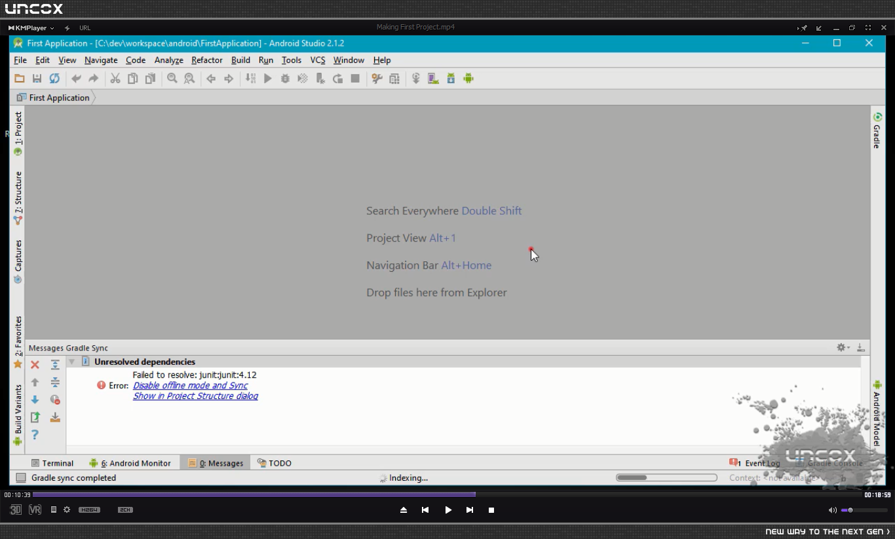The width and height of the screenshot is (895, 539).
Task: Open the Messages panel gear dropdown
Action: coord(843,348)
